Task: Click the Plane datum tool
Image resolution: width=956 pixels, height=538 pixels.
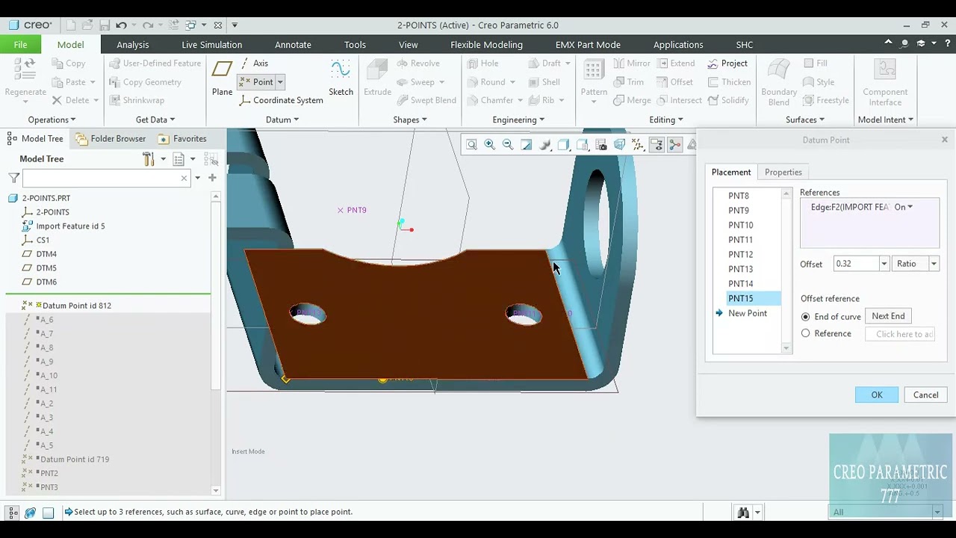Action: point(222,78)
